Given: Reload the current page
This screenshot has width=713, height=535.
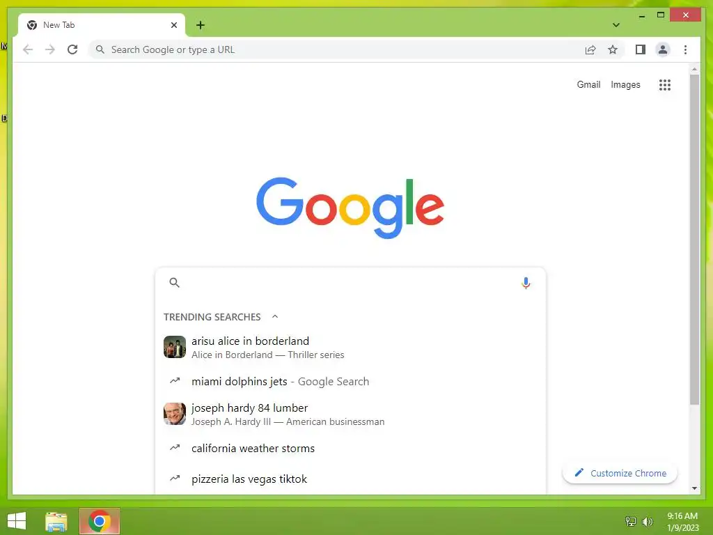Looking at the screenshot, I should pos(72,49).
